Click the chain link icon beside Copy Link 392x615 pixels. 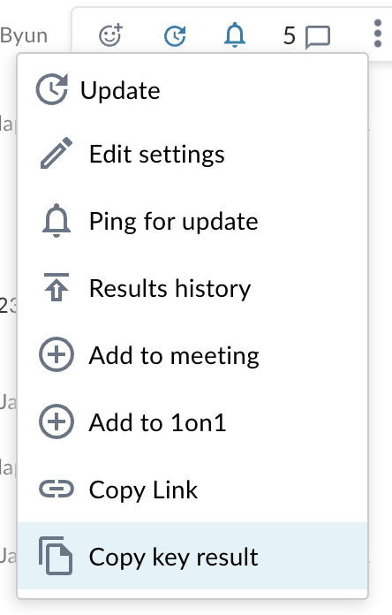(57, 489)
